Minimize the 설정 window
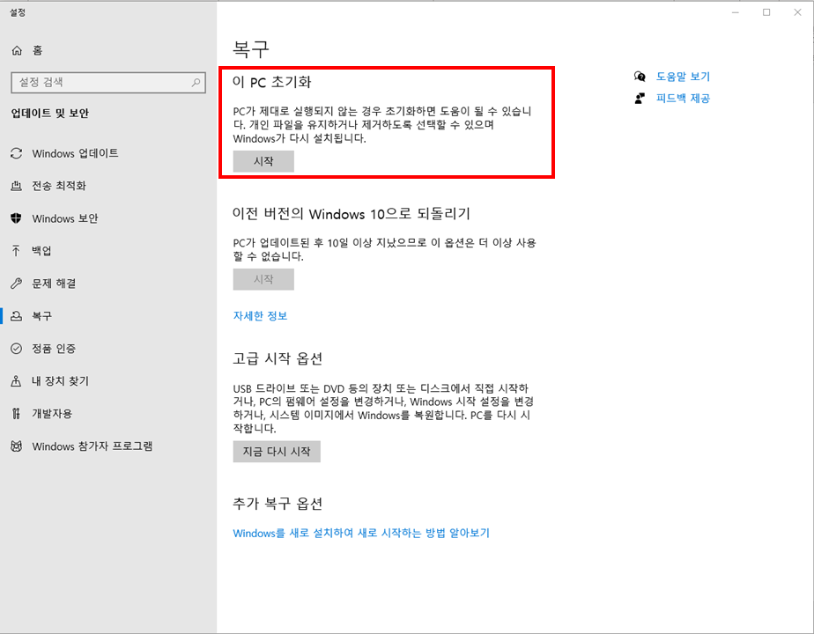The width and height of the screenshot is (814, 634). (735, 12)
